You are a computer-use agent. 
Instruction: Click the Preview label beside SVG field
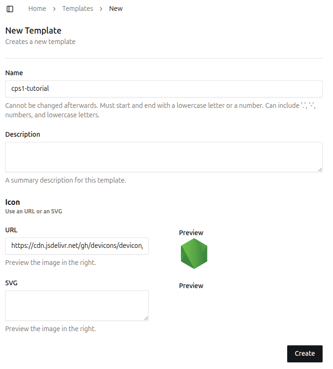191,286
